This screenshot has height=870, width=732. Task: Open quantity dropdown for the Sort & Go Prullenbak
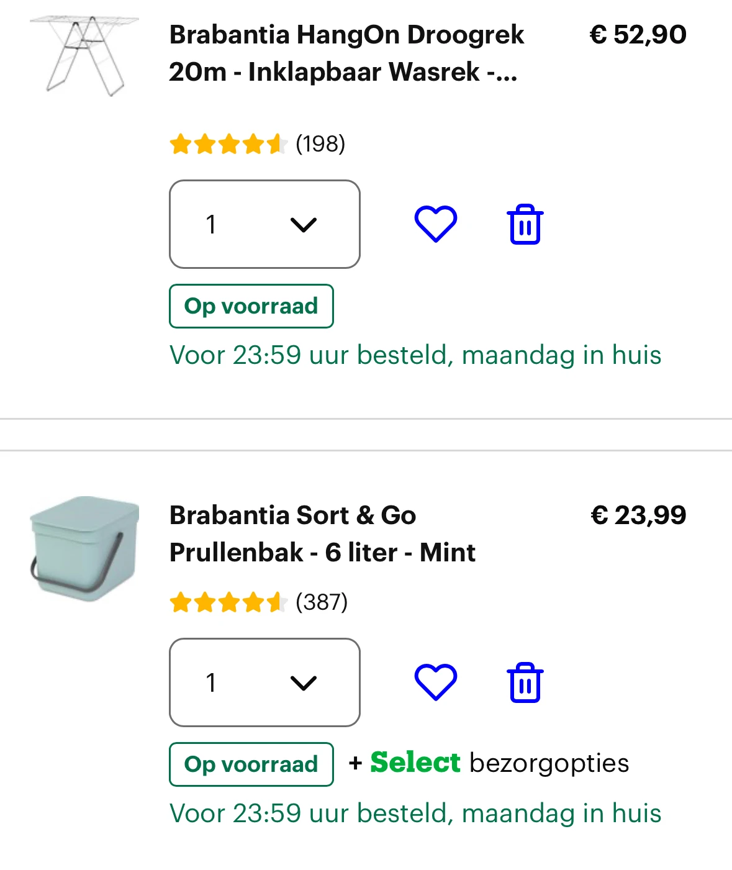click(264, 682)
